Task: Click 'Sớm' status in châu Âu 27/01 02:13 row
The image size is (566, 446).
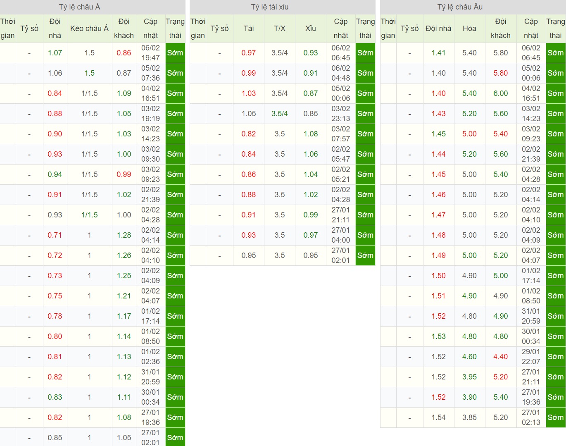Action: 556,417
